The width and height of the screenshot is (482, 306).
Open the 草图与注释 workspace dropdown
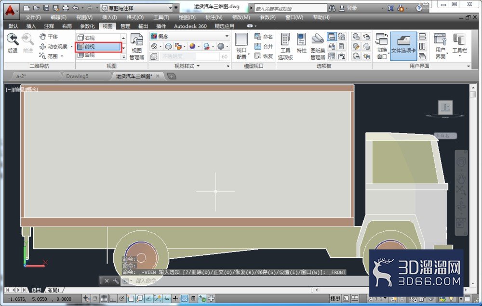tap(137, 8)
